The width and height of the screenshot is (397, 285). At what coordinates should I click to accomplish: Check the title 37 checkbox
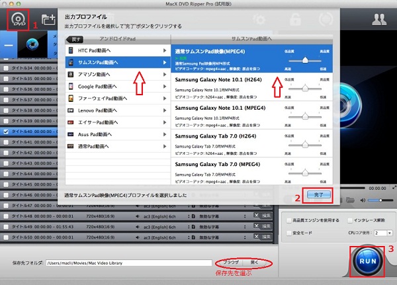click(x=6, y=100)
